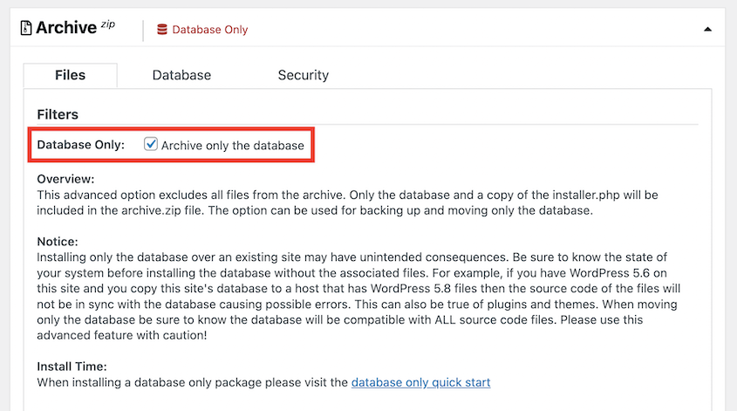Click the Overview heading

(65, 179)
